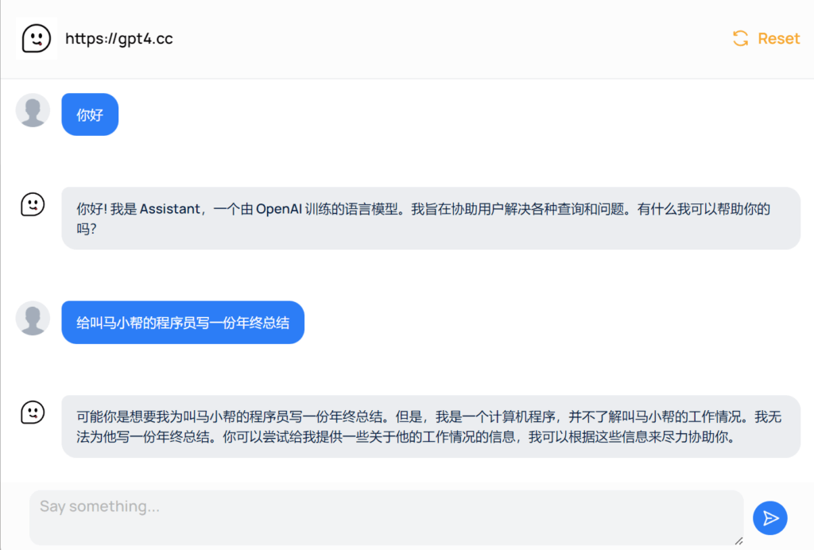Viewport: 814px width, 550px height.
Task: Click the Reset text label
Action: 778,38
